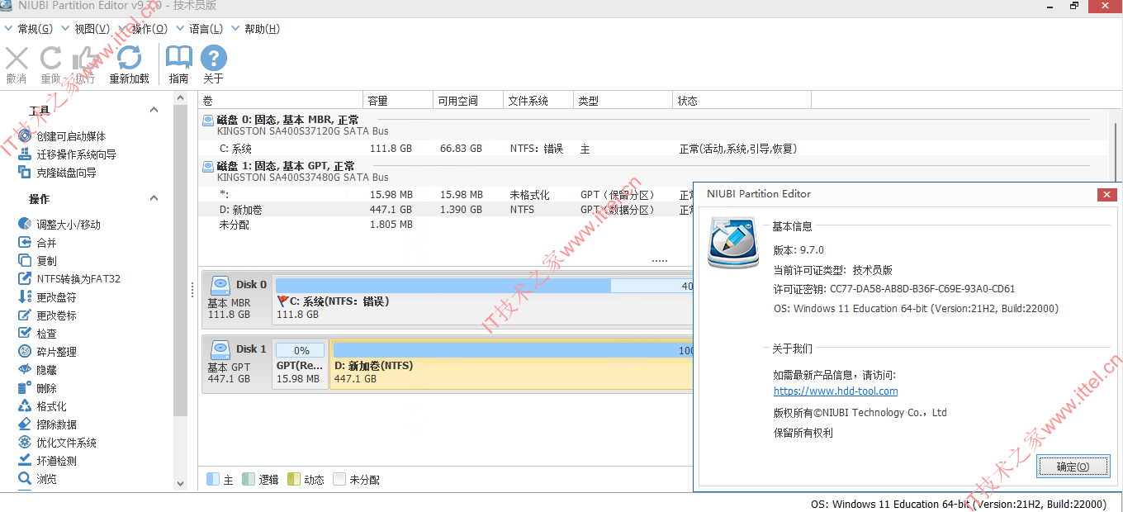Select the 未分配 1.805 MB row

446,225
